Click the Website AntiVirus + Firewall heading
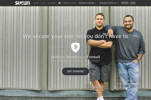 [x=75, y=57]
